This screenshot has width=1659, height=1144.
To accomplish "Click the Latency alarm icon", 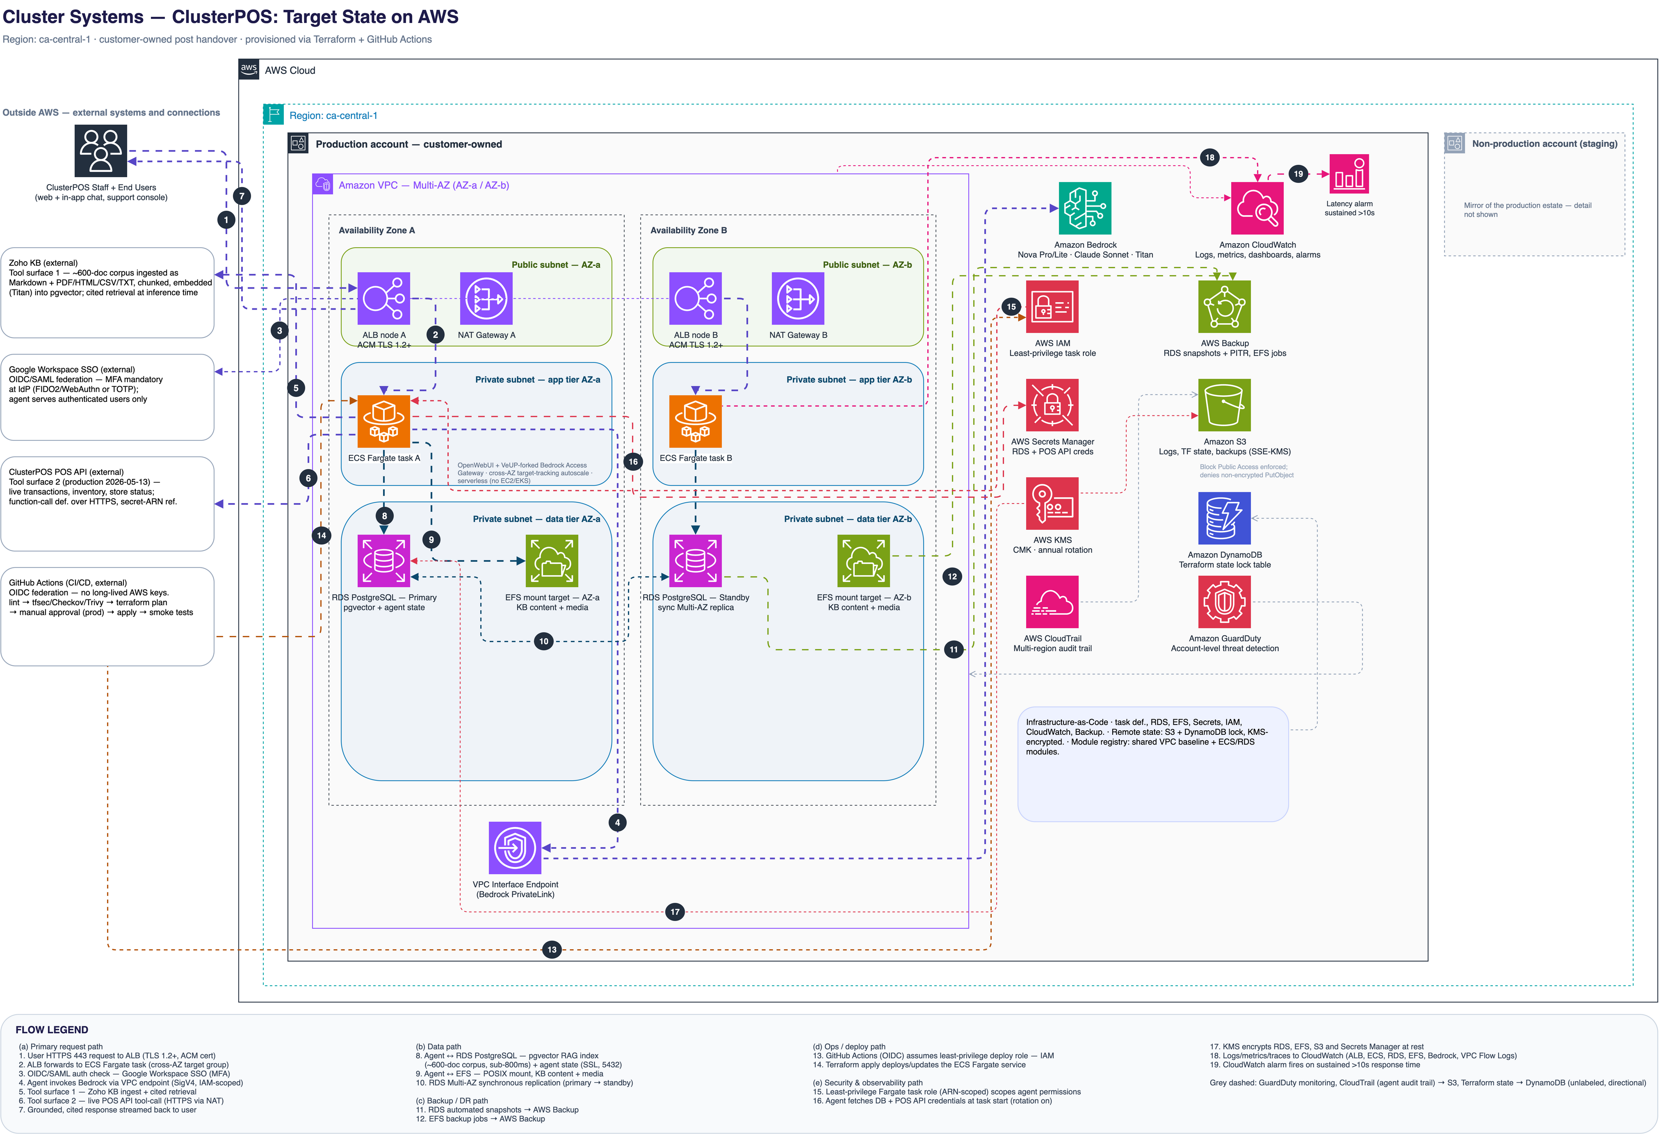I will (1349, 174).
